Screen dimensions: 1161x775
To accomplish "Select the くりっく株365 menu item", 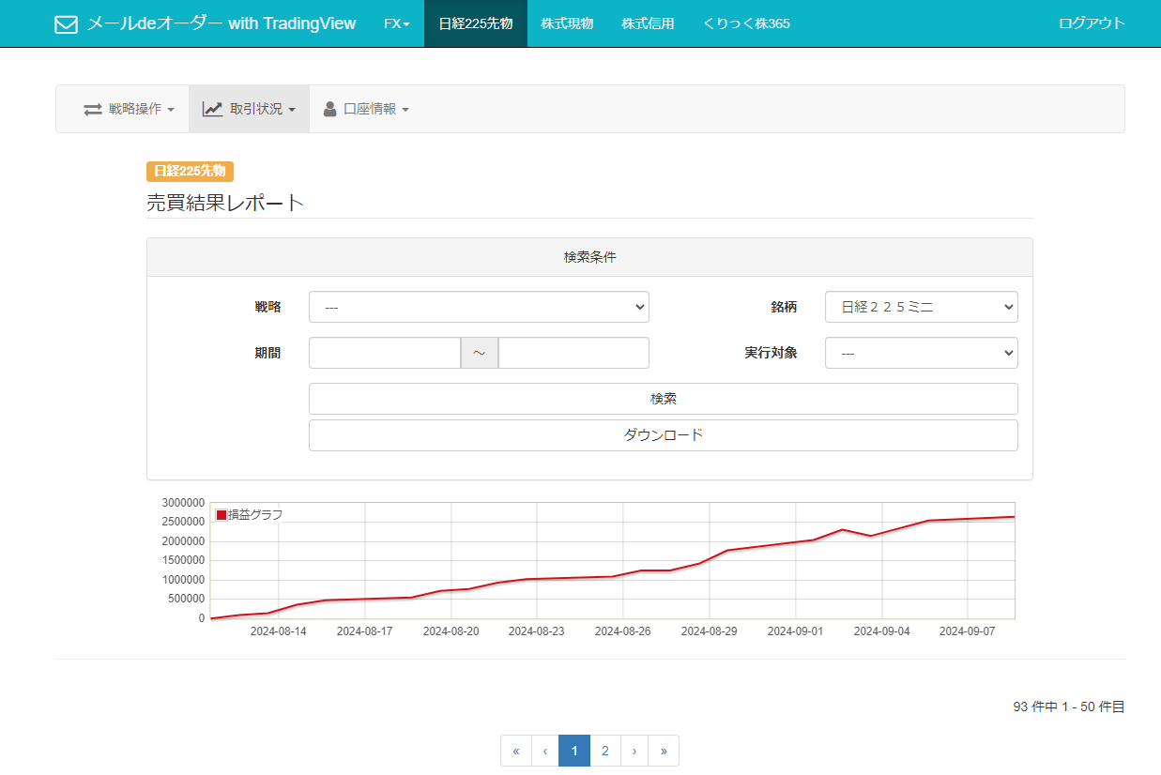I will (x=746, y=23).
